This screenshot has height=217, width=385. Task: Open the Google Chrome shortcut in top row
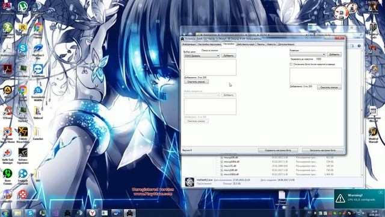pos(38,28)
